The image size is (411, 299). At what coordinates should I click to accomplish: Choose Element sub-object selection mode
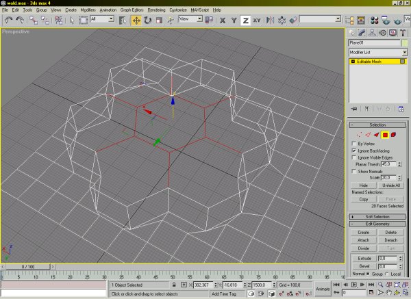(x=395, y=135)
